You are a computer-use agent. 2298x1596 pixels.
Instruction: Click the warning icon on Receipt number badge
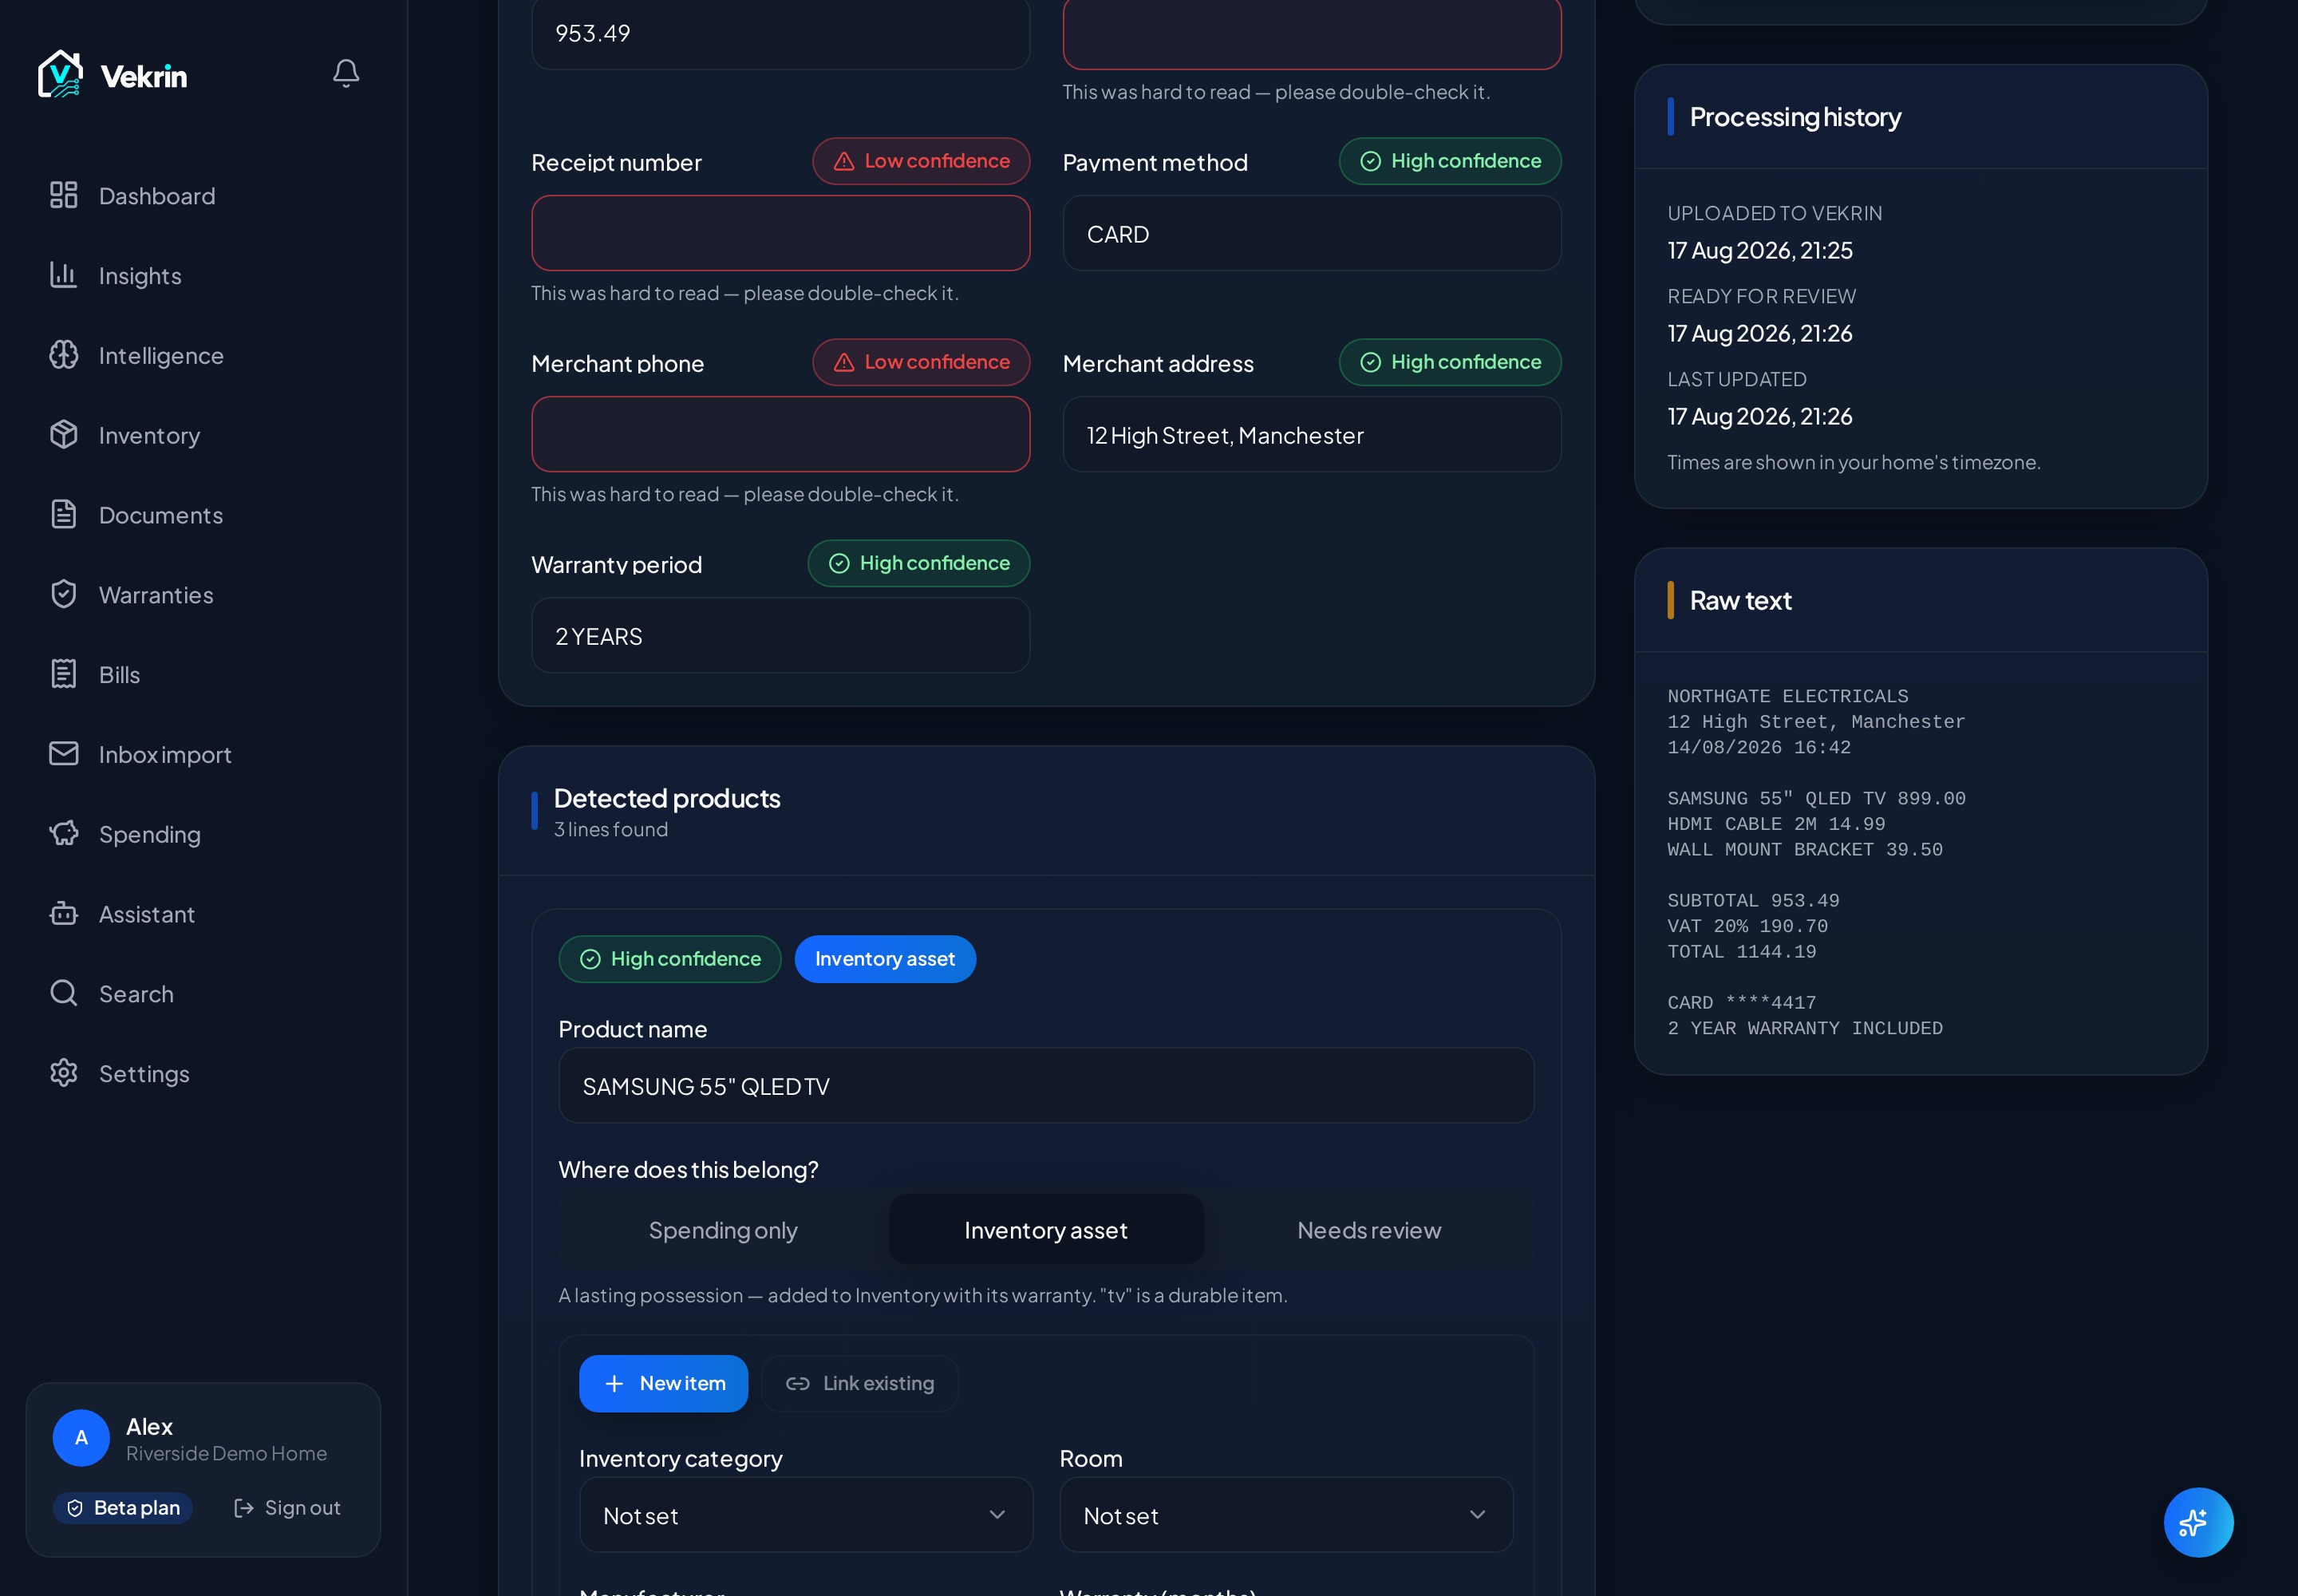[844, 161]
